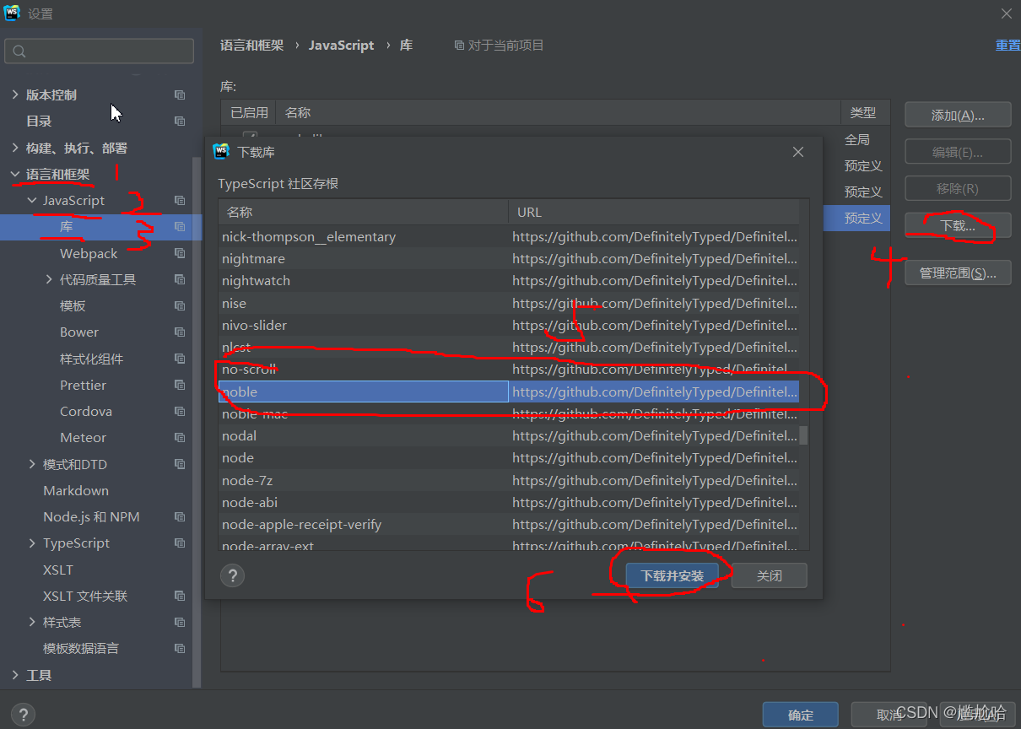This screenshot has width=1021, height=729.
Task: Close the 下载库 dialog with X
Action: tap(798, 152)
